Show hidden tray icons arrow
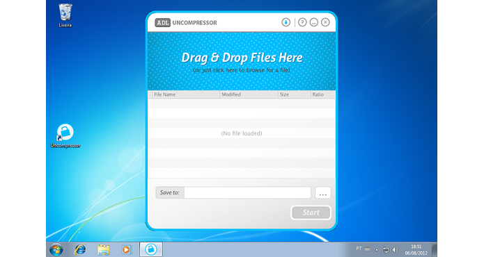 377,250
